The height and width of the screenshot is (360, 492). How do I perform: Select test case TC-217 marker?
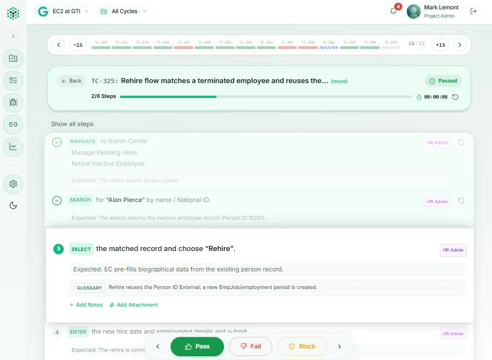pos(121,45)
